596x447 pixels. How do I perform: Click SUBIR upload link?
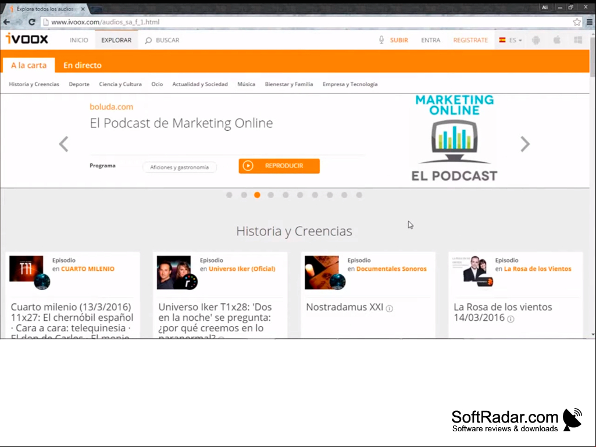point(399,40)
